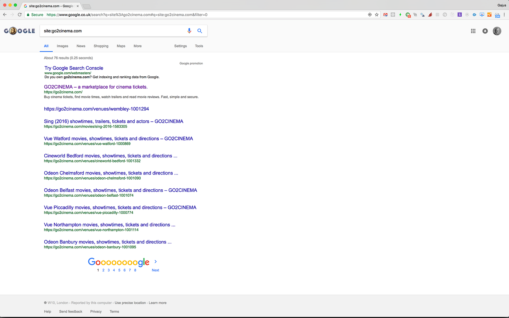Open Google notifications bell
Screen dimensions: 509x318
(x=485, y=31)
